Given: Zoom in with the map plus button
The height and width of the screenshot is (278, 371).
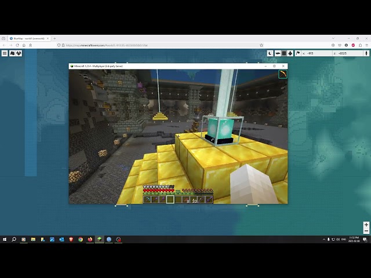Looking at the screenshot, I should click(366, 225).
